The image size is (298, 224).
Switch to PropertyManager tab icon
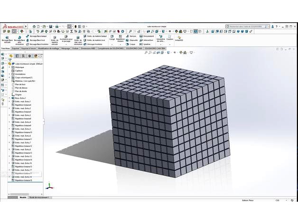(17, 56)
